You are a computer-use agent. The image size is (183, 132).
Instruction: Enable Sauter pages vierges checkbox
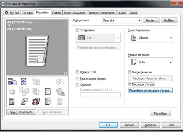(x=77, y=78)
